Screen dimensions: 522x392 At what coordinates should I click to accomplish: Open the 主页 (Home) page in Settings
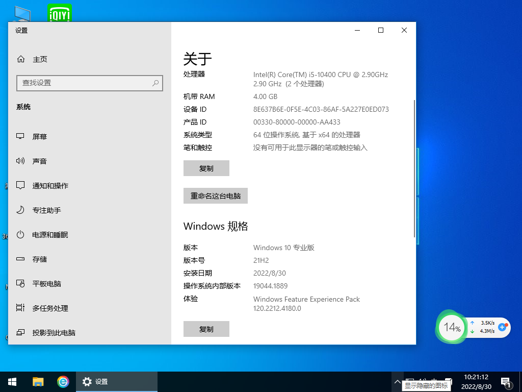click(x=34, y=59)
